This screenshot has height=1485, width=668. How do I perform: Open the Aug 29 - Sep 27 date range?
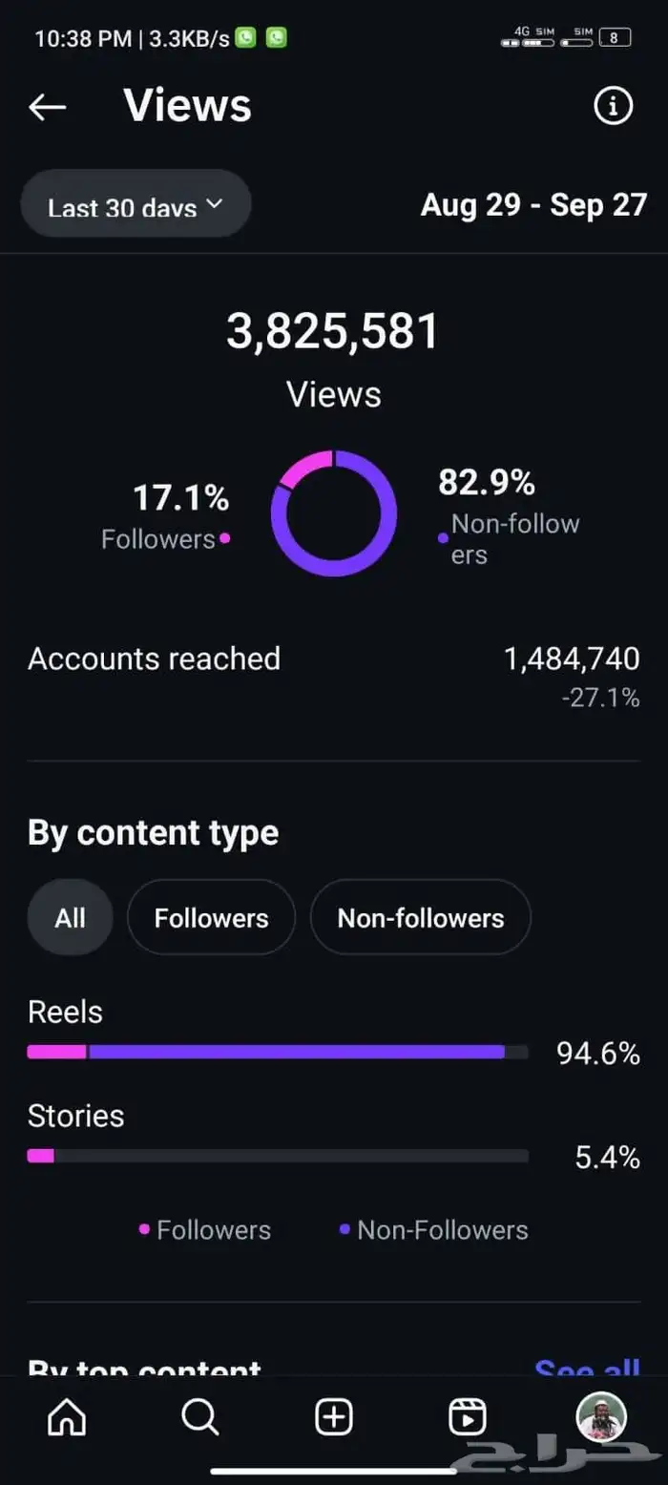tap(533, 205)
